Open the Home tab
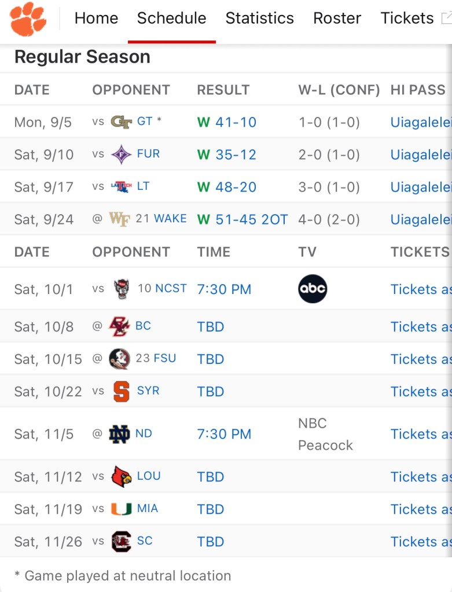Image resolution: width=452 pixels, height=592 pixels. (x=96, y=19)
